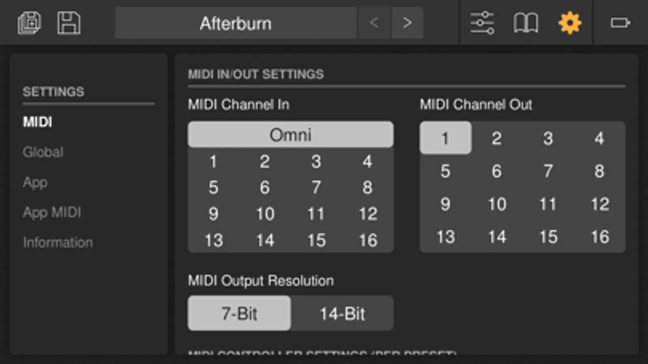648x364 pixels.
Task: Choose MIDI Channel Out 1
Action: (x=445, y=138)
